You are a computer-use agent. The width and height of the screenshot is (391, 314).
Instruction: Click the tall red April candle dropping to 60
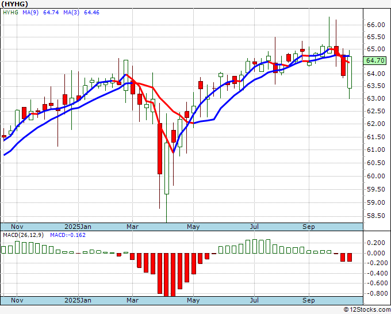click(160, 148)
